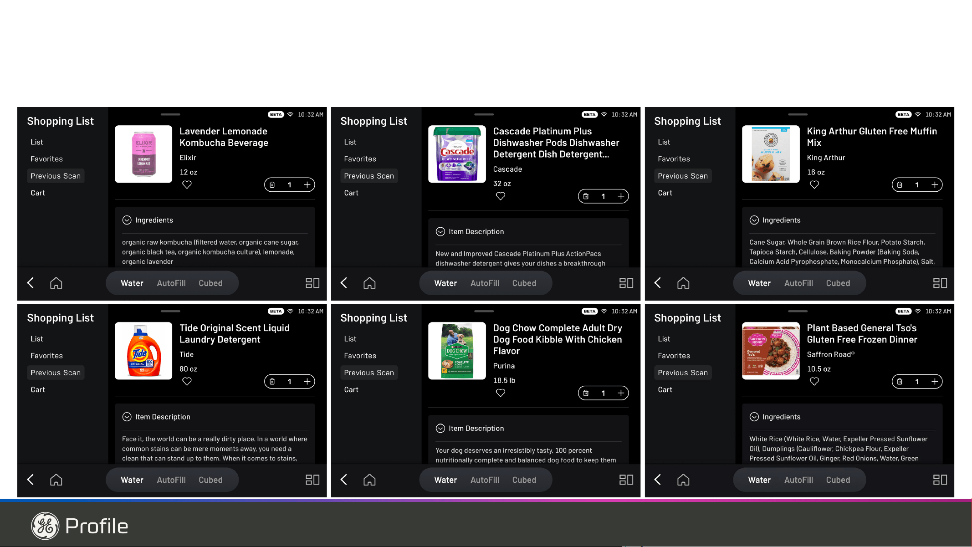
Task: Go back on the Tide screen
Action: click(31, 480)
